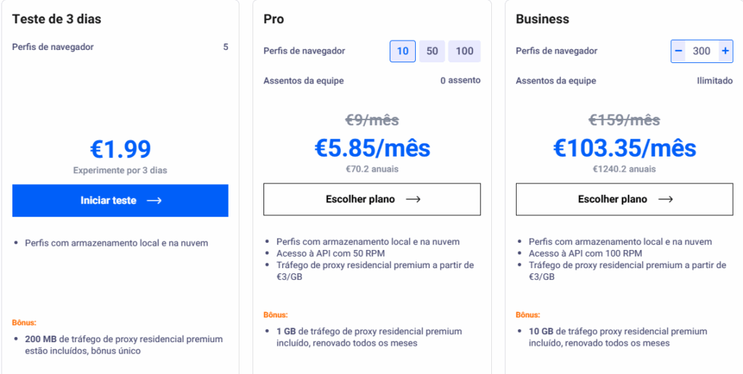
Task: Click the Pro plan Bônus label
Action: tap(276, 315)
